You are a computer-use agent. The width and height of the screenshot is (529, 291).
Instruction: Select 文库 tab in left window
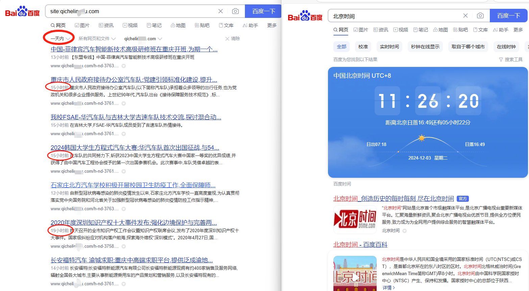pos(226,25)
